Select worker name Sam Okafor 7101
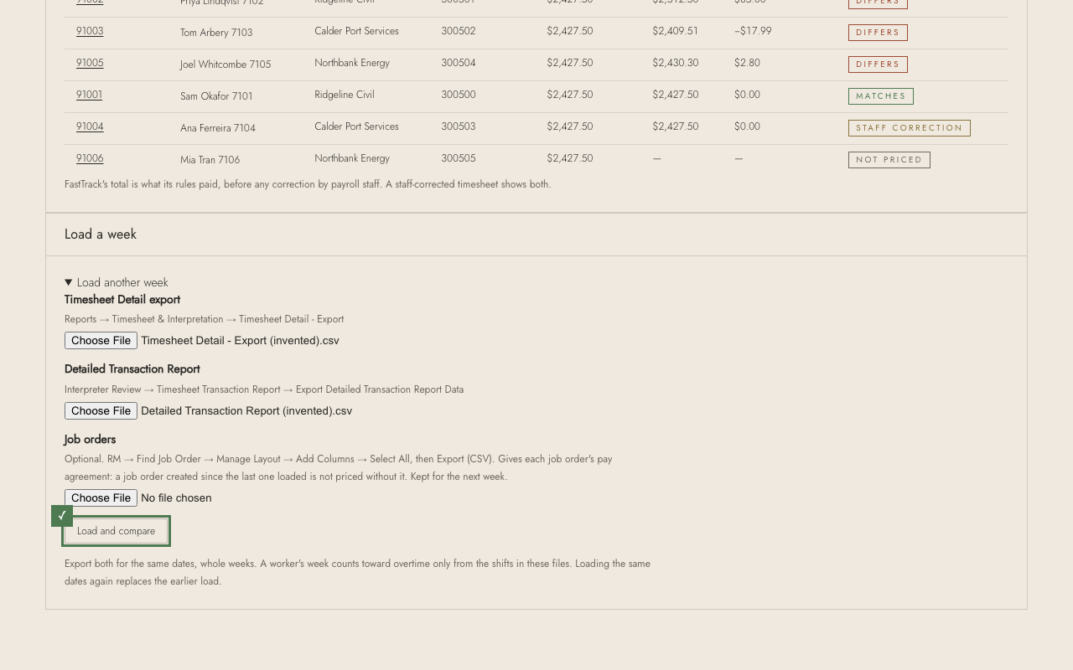 point(216,96)
